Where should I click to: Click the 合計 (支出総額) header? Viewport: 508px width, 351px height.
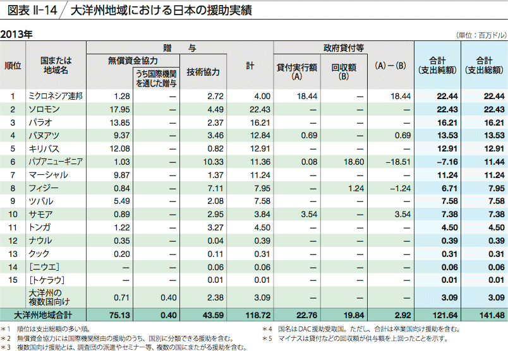484,66
